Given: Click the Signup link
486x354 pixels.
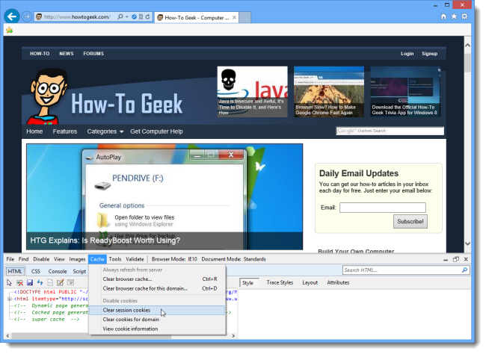Looking at the screenshot, I should click(429, 54).
